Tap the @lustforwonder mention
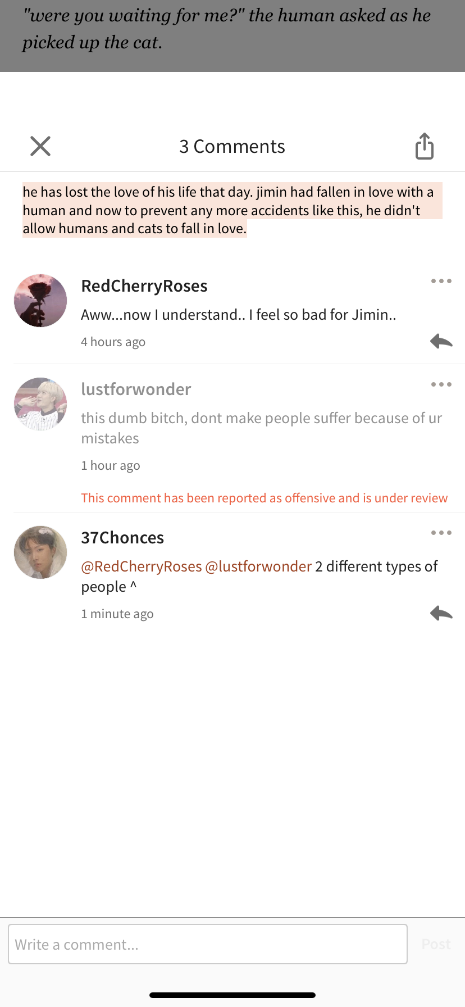The height and width of the screenshot is (1007, 465). tap(258, 566)
